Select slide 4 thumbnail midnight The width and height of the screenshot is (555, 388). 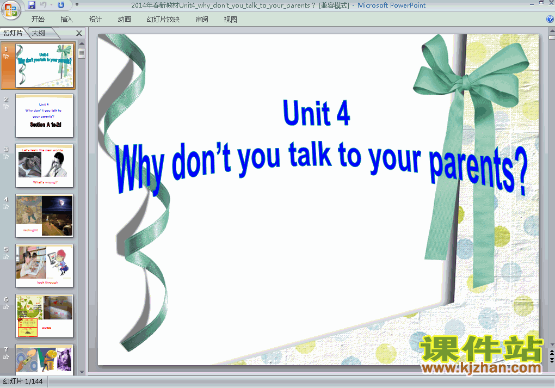click(x=45, y=215)
